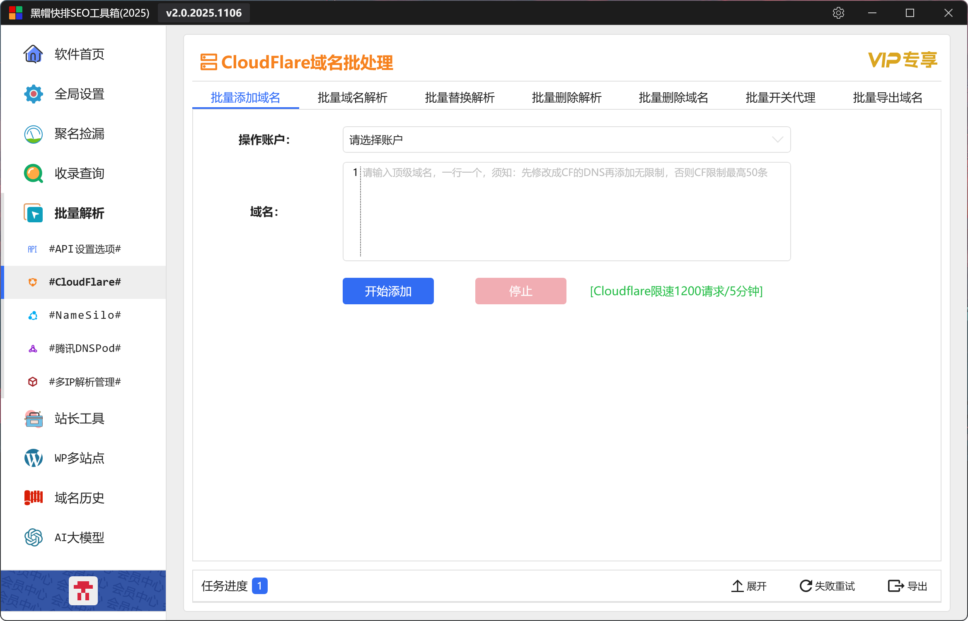Select #NameSilo# in the sidebar
This screenshot has width=968, height=621.
point(85,315)
